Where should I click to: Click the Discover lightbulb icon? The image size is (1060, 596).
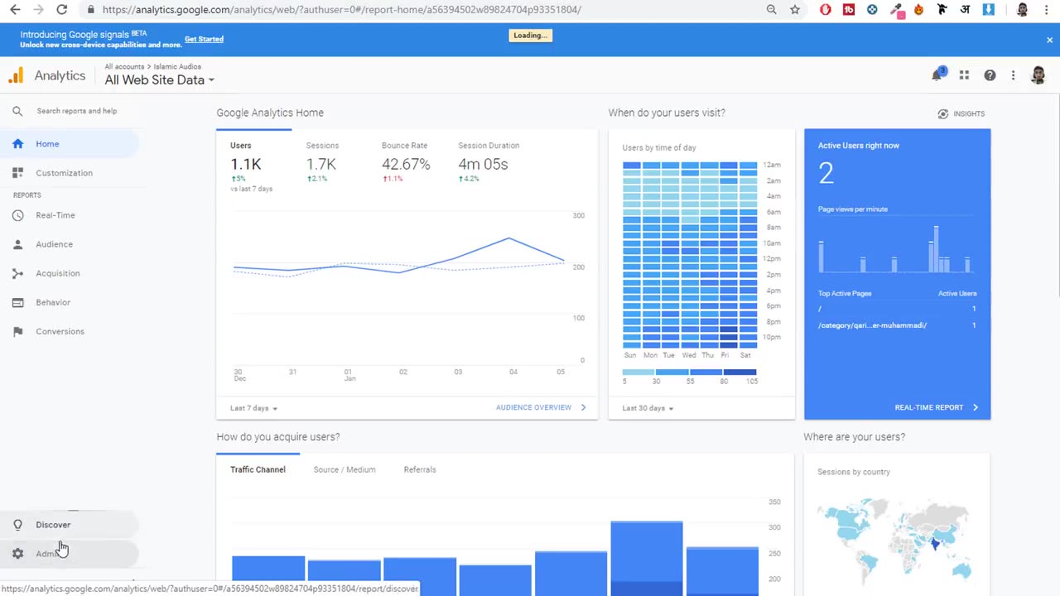(17, 525)
